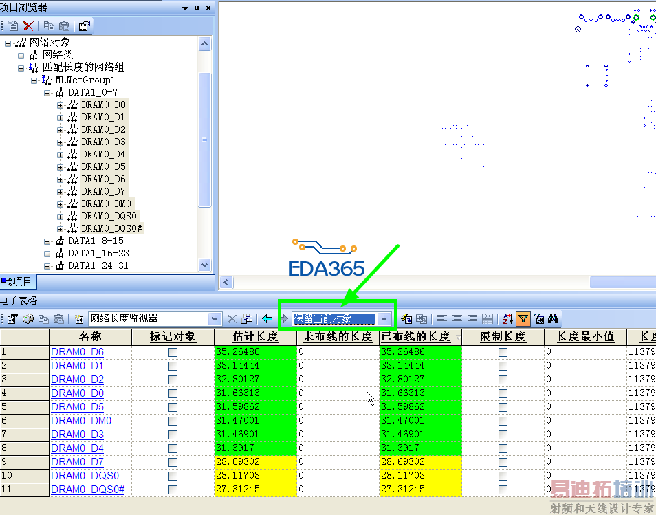This screenshot has width=656, height=515.
Task: Click Paste icon in spreadsheet toolbar
Action: pos(59,319)
